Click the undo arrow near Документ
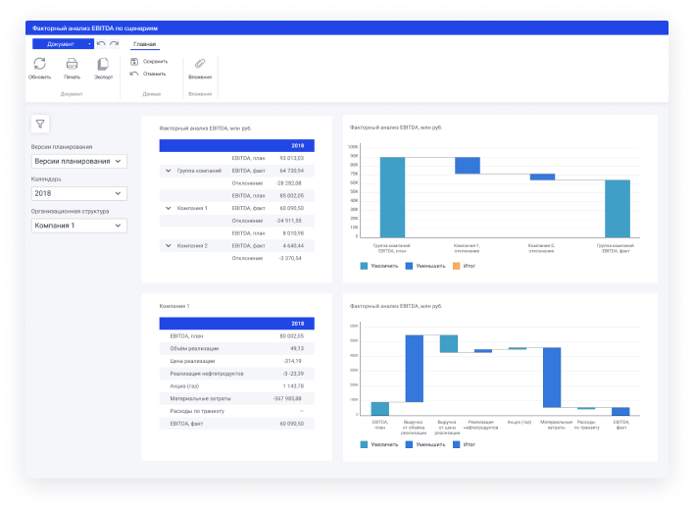The image size is (694, 509). (x=101, y=44)
